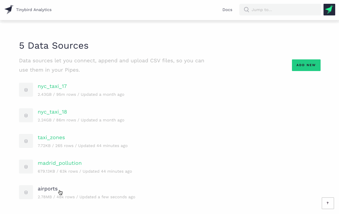Open the airports data source
The image size is (339, 214).
click(x=48, y=189)
